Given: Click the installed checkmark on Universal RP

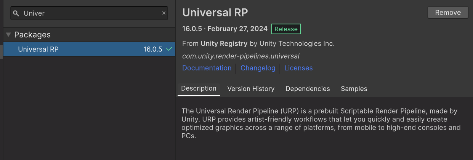Looking at the screenshot, I should pos(169,49).
